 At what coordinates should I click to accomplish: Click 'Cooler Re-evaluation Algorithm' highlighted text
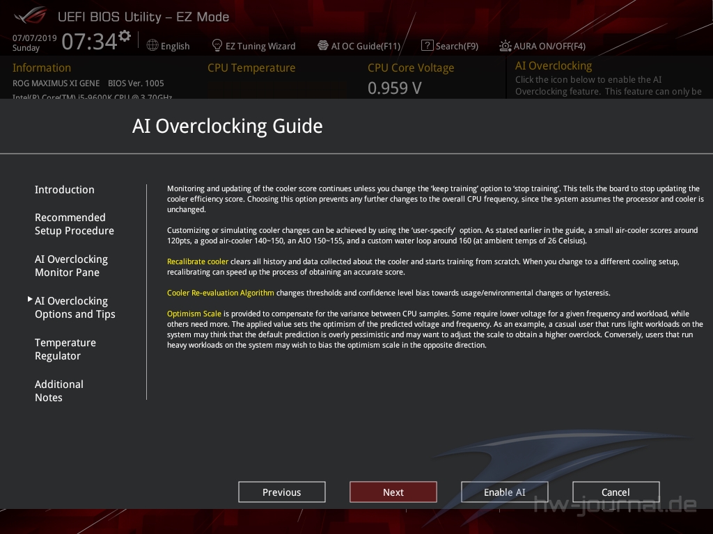click(221, 293)
